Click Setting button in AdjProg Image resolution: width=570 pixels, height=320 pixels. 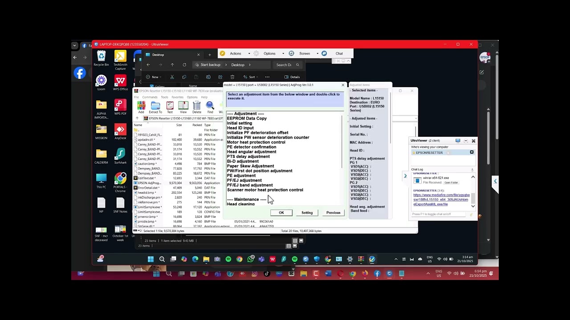pos(307,212)
